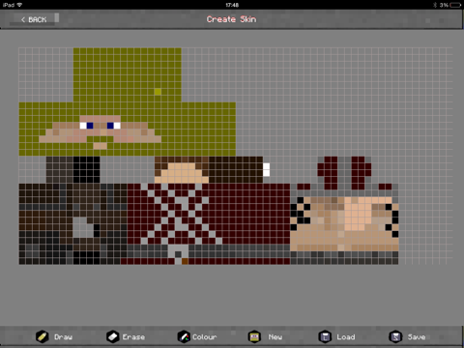Tap the New skin icon
This screenshot has height=348, width=464.
[x=254, y=336]
